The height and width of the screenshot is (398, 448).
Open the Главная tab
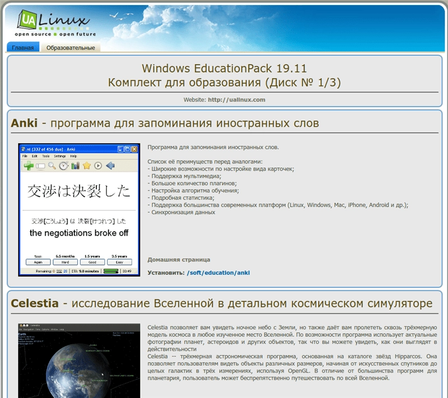click(23, 48)
